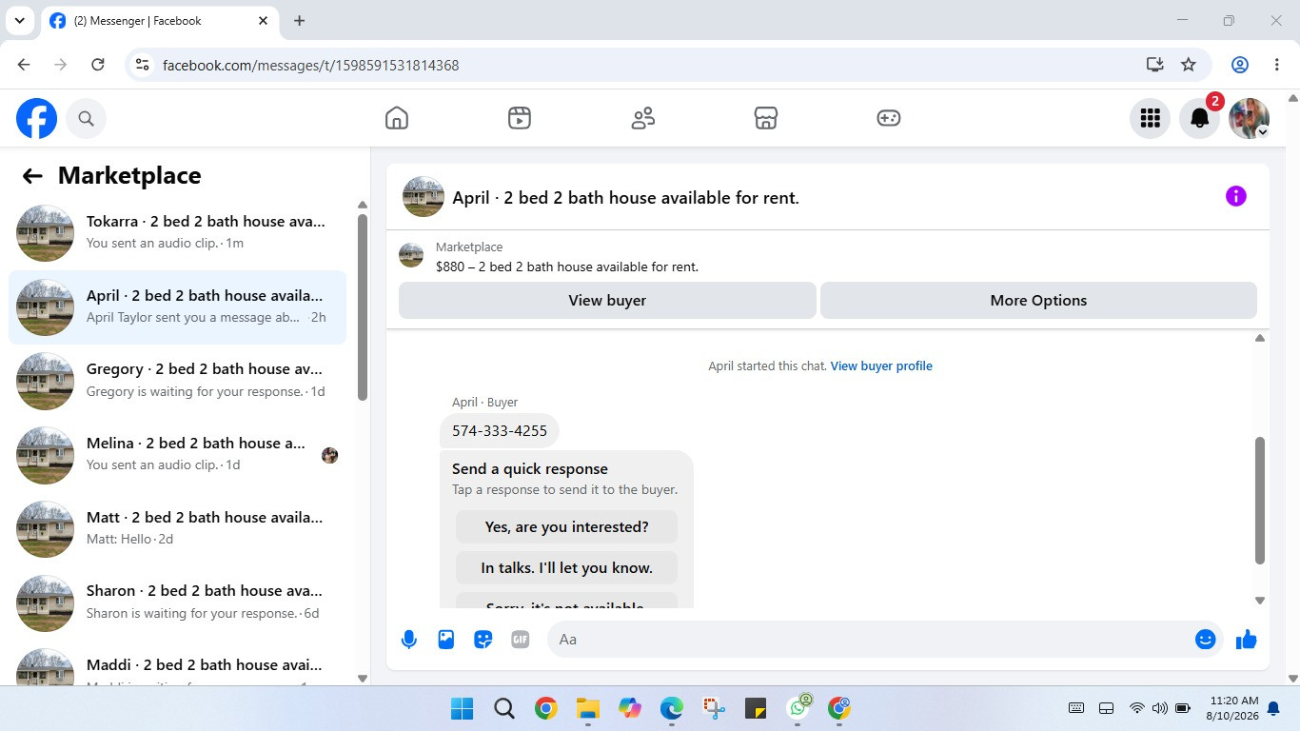Open the taskbar clock and date
Image resolution: width=1300 pixels, height=731 pixels.
pos(1233,708)
